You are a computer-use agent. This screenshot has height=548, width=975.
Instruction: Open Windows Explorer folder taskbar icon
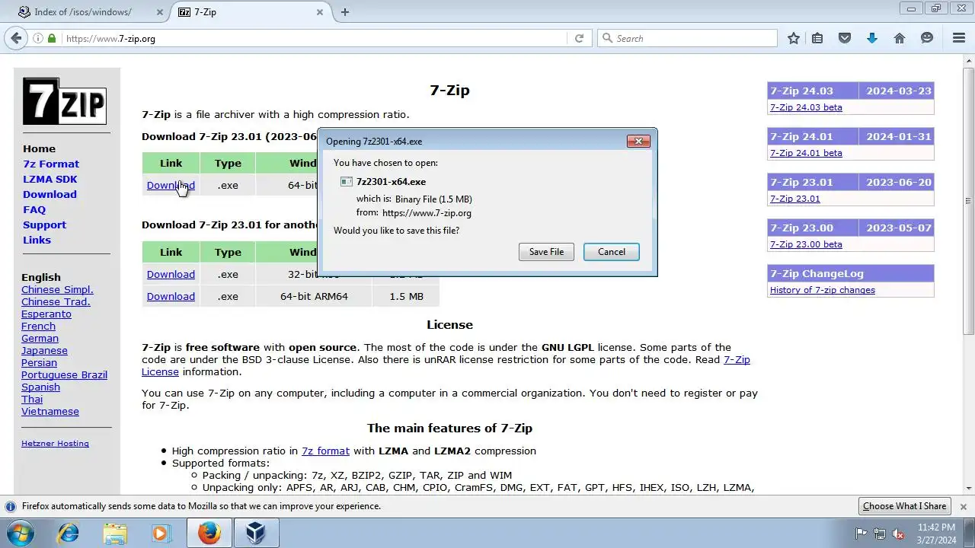pos(115,534)
